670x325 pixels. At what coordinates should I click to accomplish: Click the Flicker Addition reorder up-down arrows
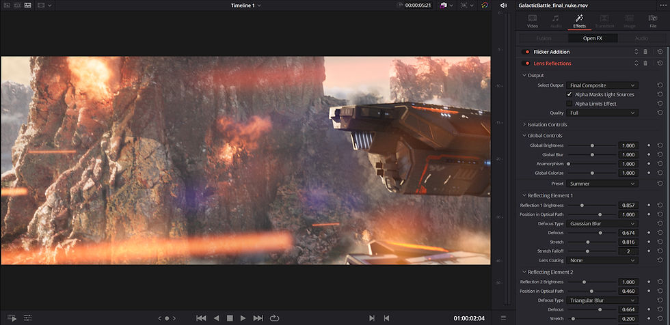click(636, 52)
